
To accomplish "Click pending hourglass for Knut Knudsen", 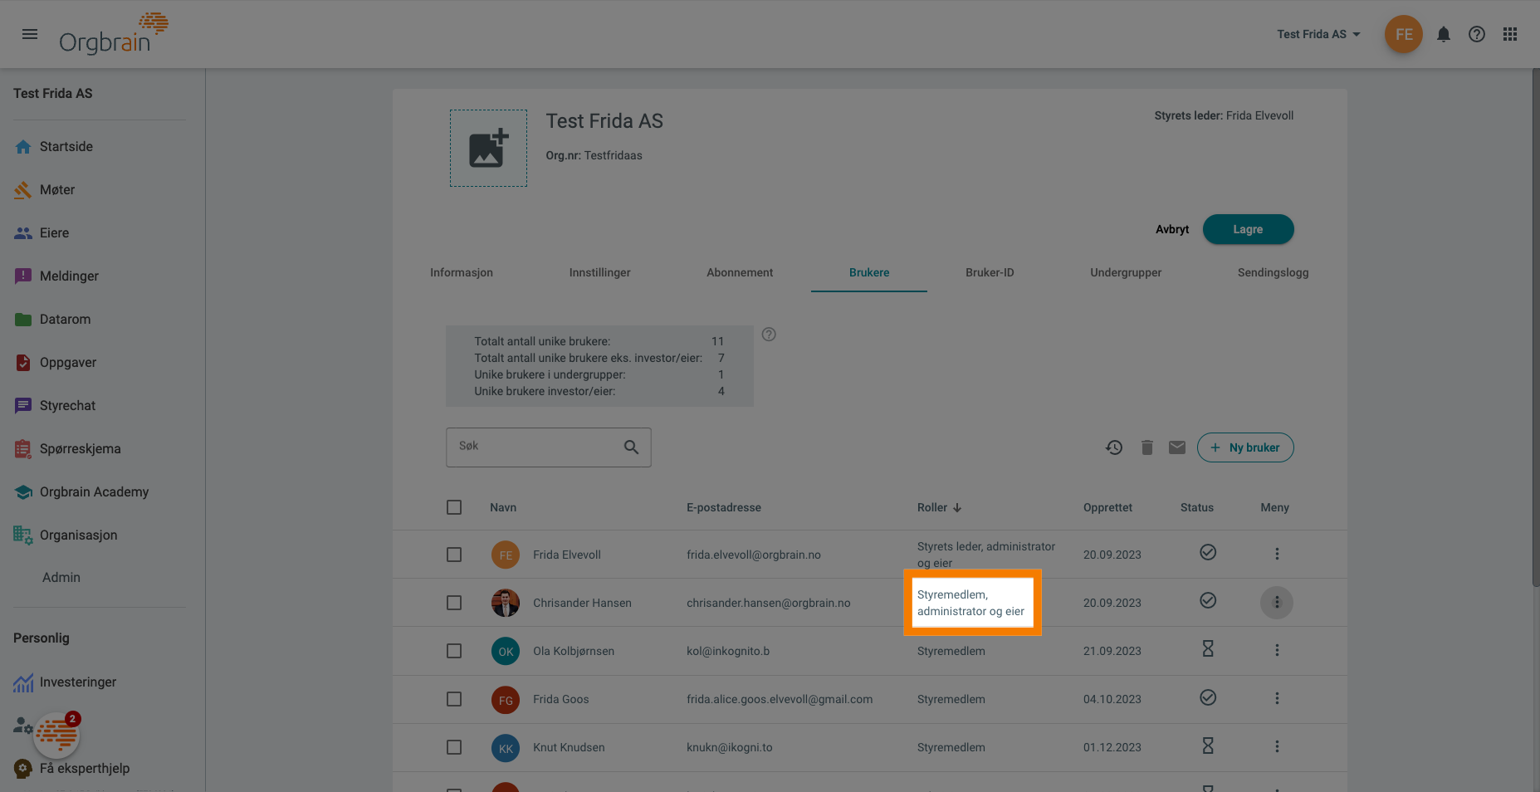I will tap(1208, 746).
